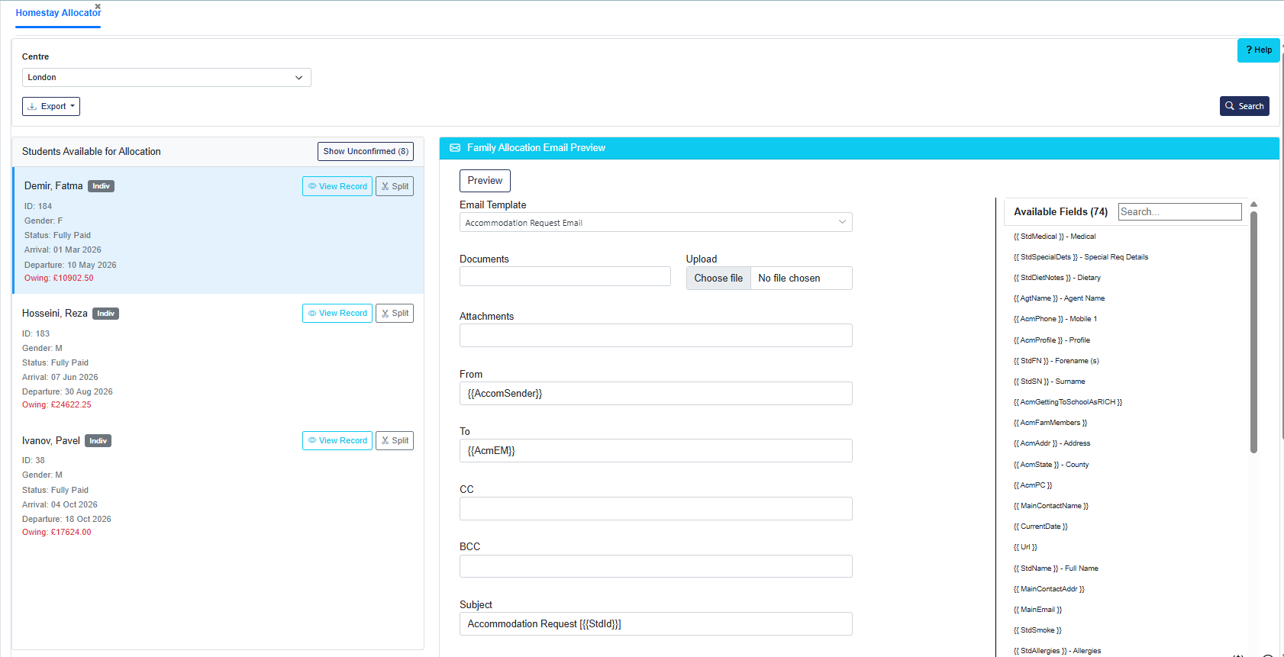Insert StdDietNotes - Dietary field
Image resolution: width=1284 pixels, height=657 pixels.
tap(1057, 278)
